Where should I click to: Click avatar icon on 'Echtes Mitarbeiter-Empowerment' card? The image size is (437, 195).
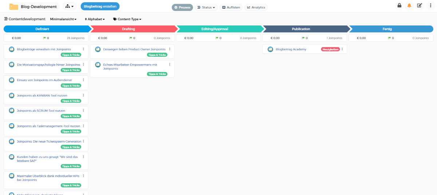pos(98,65)
